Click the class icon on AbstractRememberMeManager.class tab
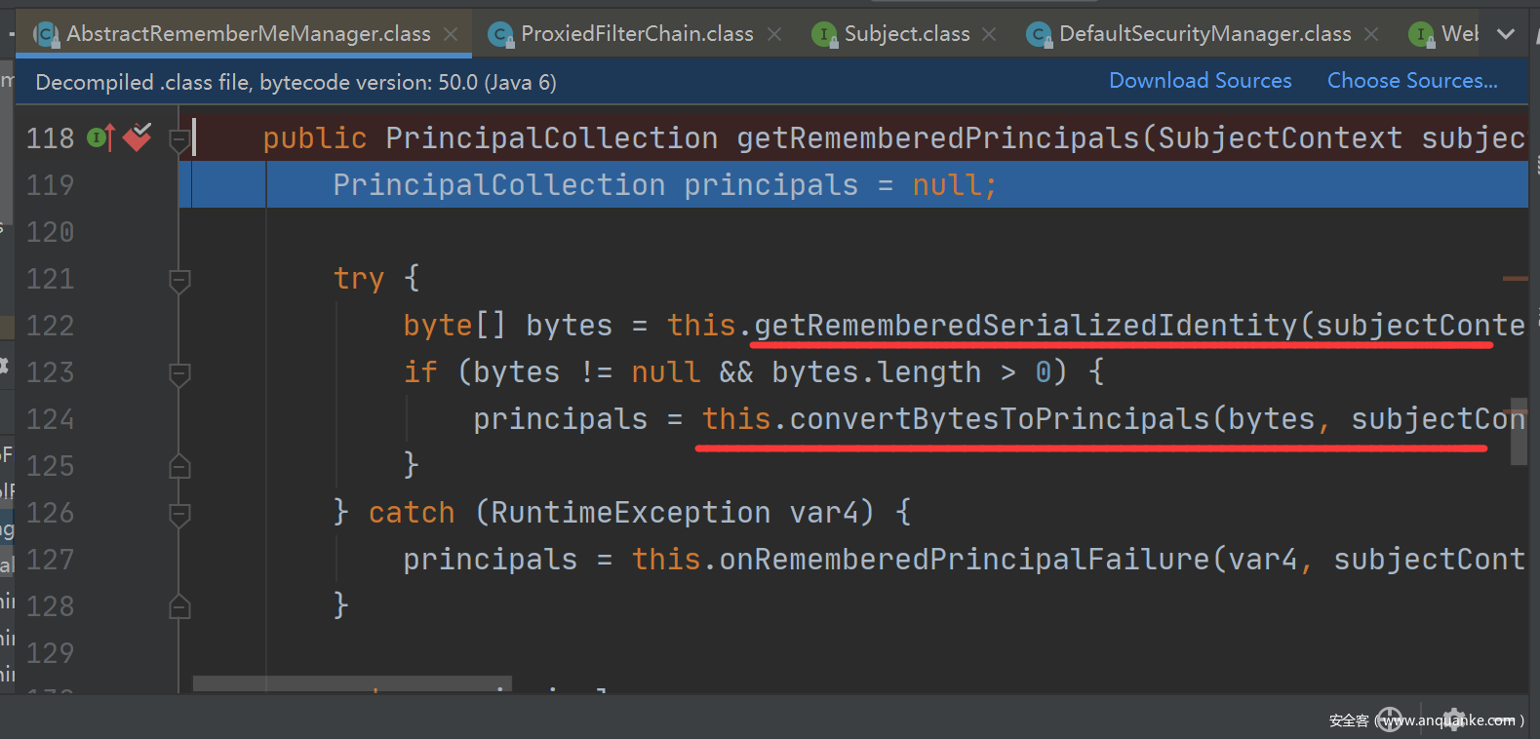Screen dimensions: 1540x739 45,34
